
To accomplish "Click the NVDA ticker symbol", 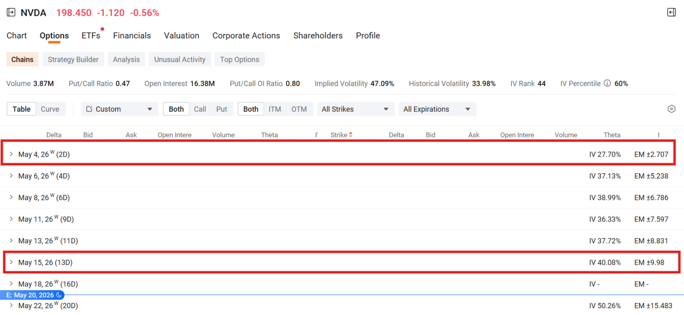I will (x=33, y=13).
